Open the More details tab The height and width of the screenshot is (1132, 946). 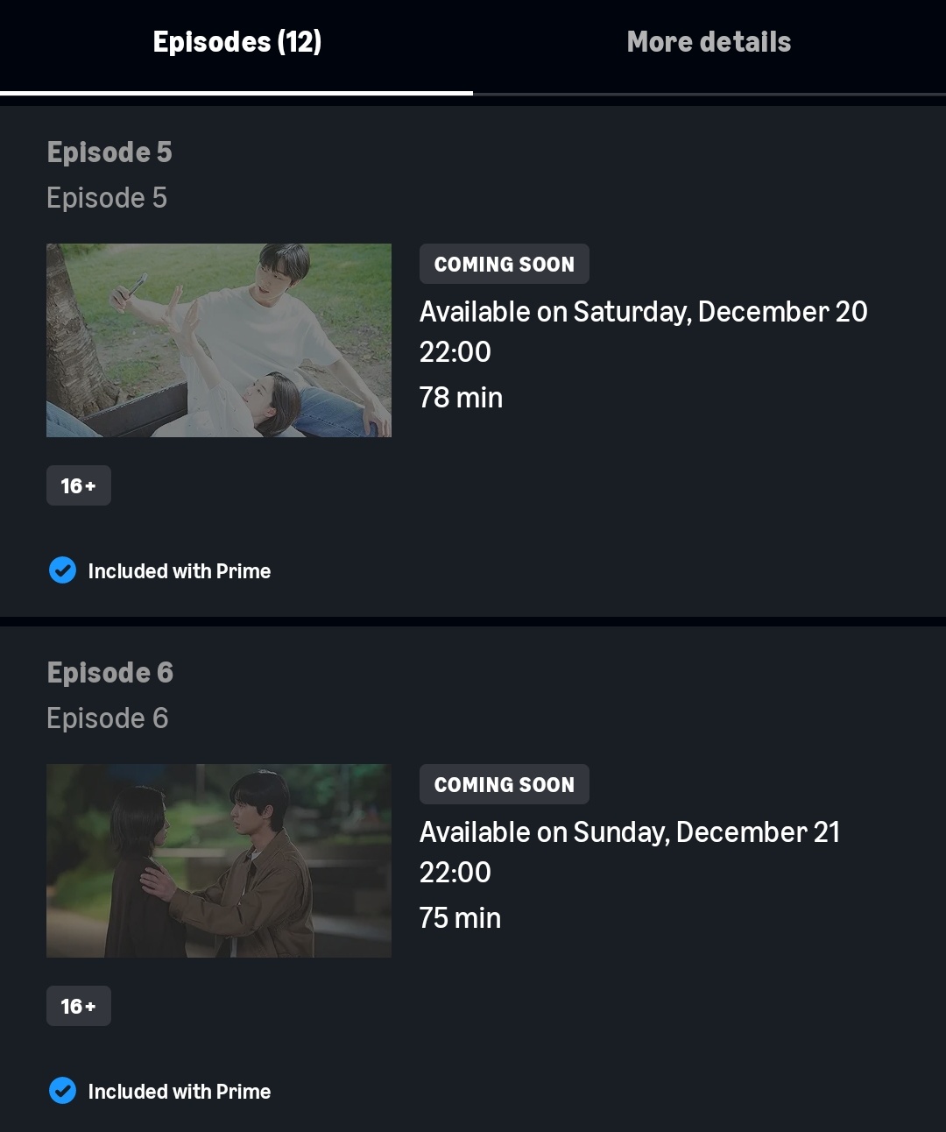709,42
